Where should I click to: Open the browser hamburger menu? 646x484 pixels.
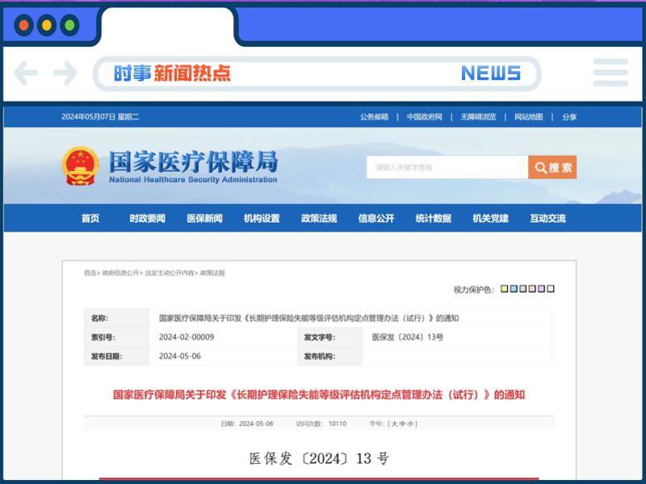pos(610,73)
